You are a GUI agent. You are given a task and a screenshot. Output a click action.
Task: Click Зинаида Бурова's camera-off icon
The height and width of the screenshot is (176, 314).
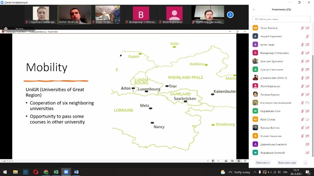[x=307, y=95]
